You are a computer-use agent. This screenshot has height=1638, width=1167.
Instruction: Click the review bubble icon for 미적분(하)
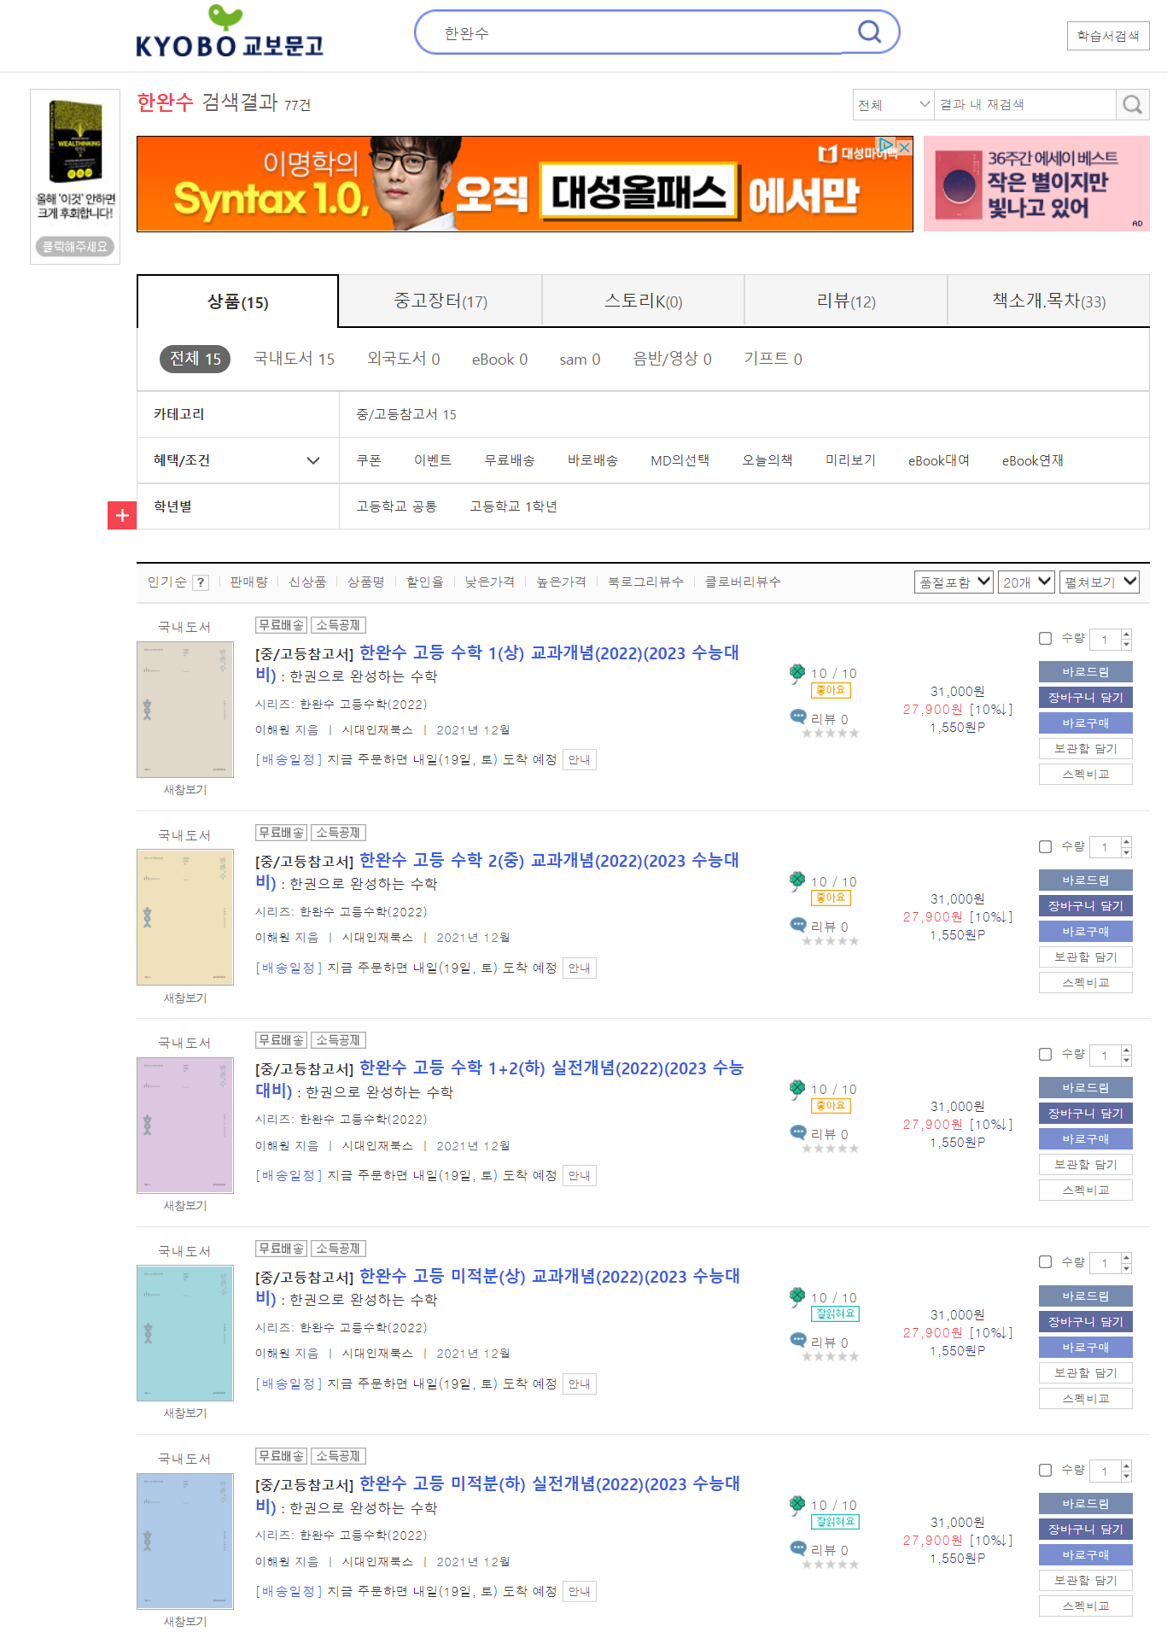point(798,1548)
